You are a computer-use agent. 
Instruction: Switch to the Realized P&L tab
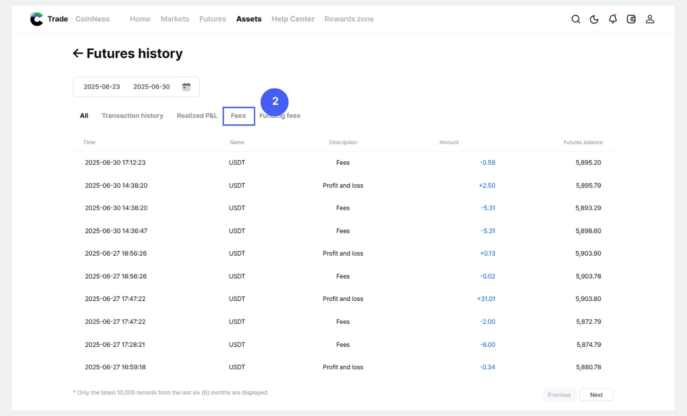(x=197, y=116)
